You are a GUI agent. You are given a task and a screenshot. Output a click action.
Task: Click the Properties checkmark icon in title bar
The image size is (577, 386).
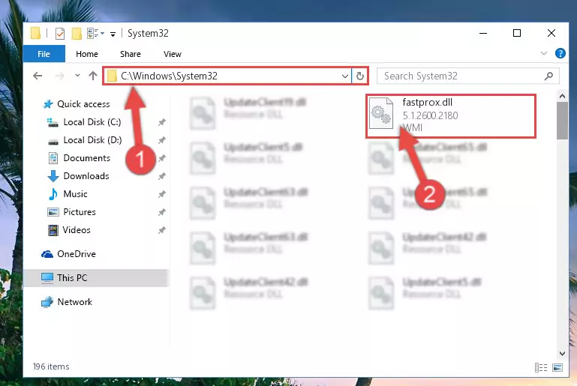click(x=59, y=34)
